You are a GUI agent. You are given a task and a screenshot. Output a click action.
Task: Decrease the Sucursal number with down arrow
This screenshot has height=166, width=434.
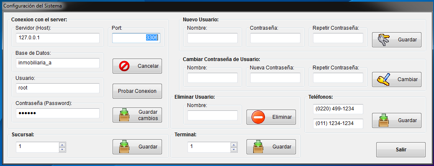pyautogui.click(x=62, y=149)
